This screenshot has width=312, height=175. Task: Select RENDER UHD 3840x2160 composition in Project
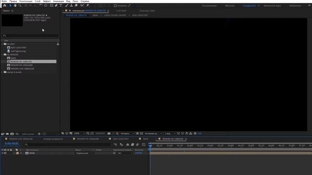point(22,69)
